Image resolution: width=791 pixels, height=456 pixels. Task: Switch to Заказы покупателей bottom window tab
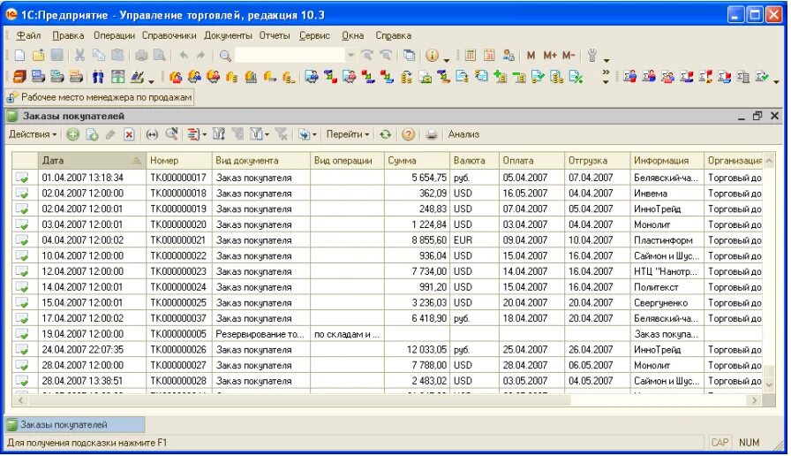pyautogui.click(x=75, y=425)
